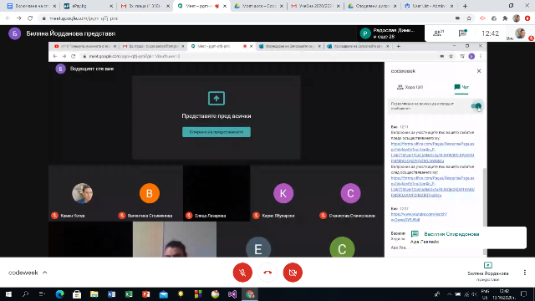
Task: Bookmark this page with the star icon
Action: pos(469,18)
